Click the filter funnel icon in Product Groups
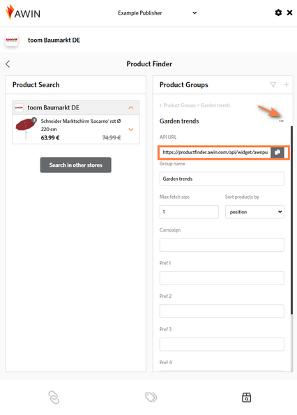 [273, 84]
